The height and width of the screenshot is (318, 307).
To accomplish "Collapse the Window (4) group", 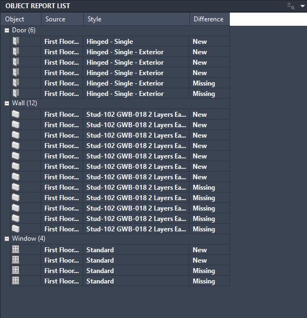I will (x=7, y=239).
